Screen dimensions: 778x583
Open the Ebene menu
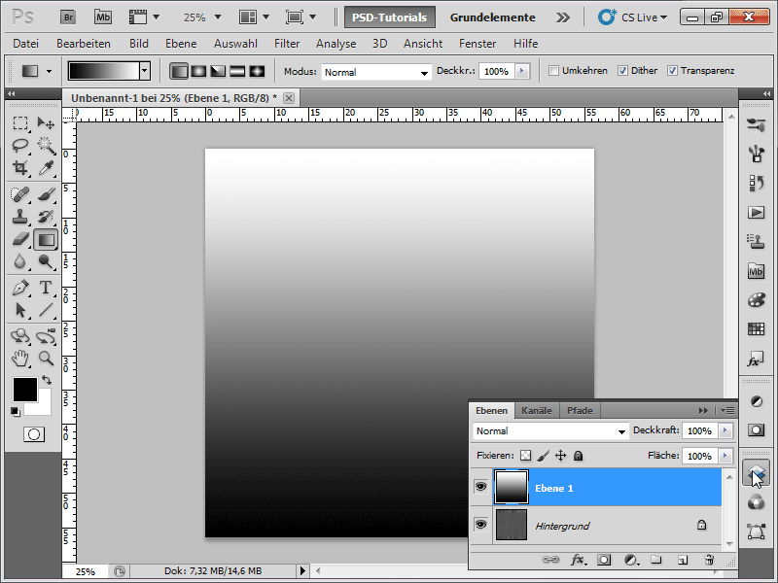click(x=181, y=44)
